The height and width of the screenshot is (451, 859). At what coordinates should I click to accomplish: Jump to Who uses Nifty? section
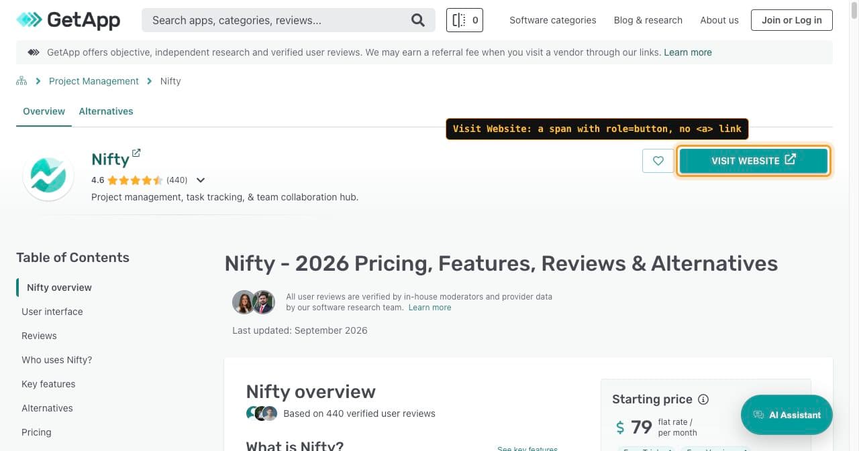pos(57,360)
